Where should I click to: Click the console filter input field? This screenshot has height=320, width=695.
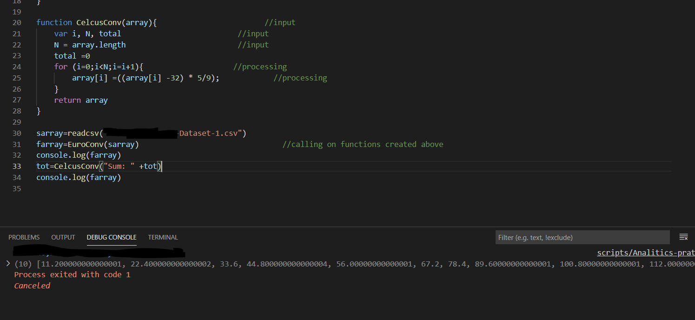582,237
